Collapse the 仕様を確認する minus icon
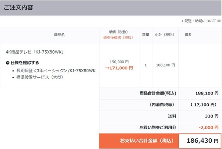 pos(8,63)
